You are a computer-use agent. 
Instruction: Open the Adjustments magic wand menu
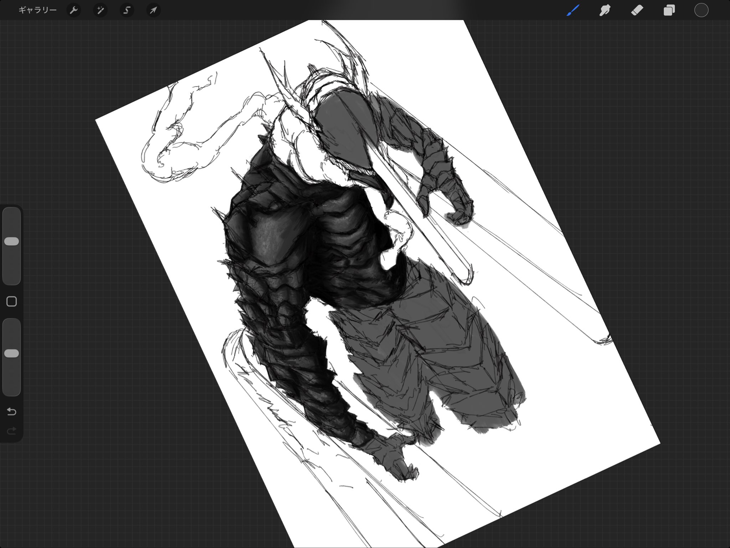pyautogui.click(x=100, y=10)
